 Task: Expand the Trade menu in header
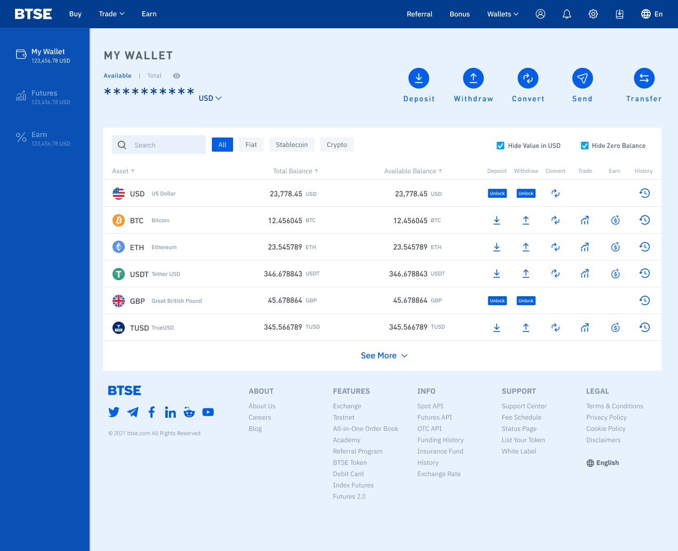[112, 14]
